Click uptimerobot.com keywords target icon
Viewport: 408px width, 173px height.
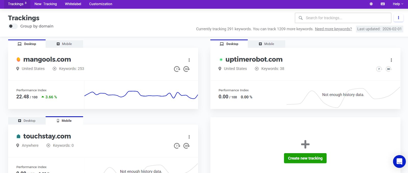tap(257, 69)
